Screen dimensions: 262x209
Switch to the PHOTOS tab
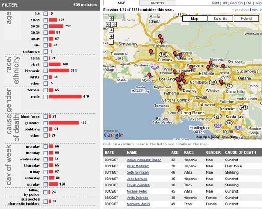158,3
